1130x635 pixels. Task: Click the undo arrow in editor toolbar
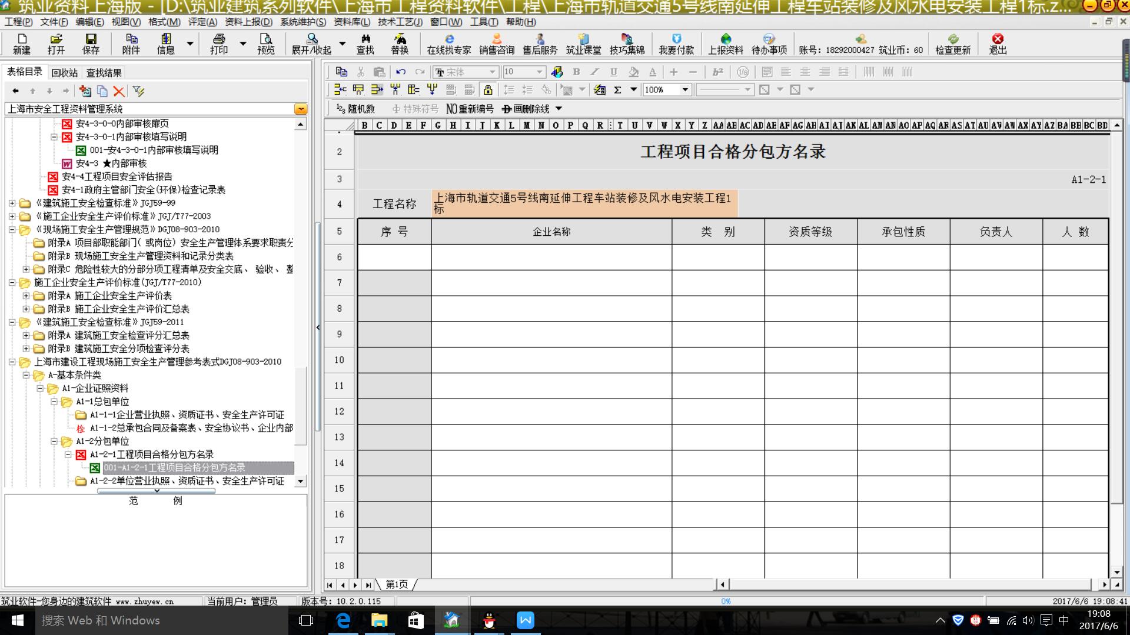(401, 72)
